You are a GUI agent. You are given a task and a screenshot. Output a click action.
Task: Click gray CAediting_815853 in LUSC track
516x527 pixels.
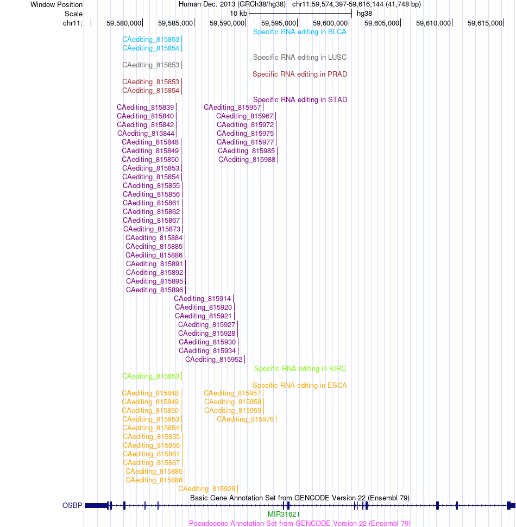click(x=151, y=65)
